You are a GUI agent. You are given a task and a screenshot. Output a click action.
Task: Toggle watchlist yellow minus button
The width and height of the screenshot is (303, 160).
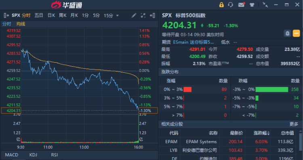pyautogui.click(x=296, y=34)
